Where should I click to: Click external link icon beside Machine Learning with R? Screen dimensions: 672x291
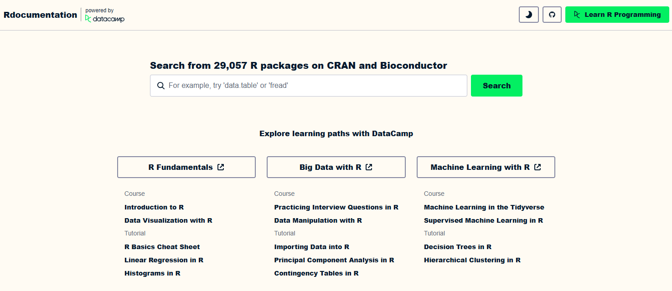tap(538, 167)
